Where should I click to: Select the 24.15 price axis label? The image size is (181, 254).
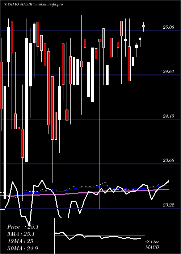click(168, 116)
